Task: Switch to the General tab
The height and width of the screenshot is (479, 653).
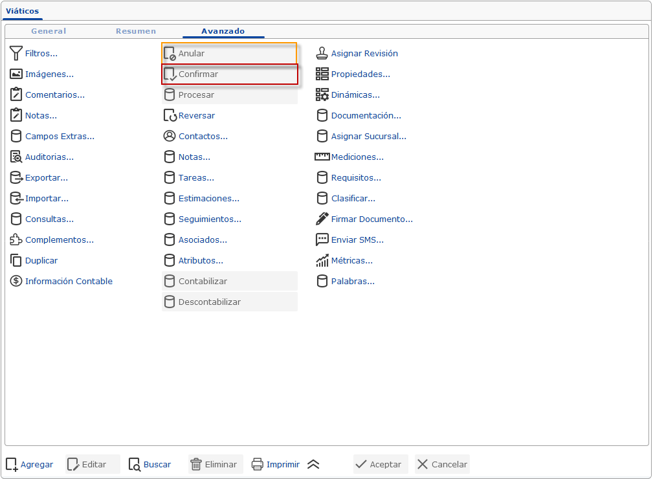Action: (49, 31)
